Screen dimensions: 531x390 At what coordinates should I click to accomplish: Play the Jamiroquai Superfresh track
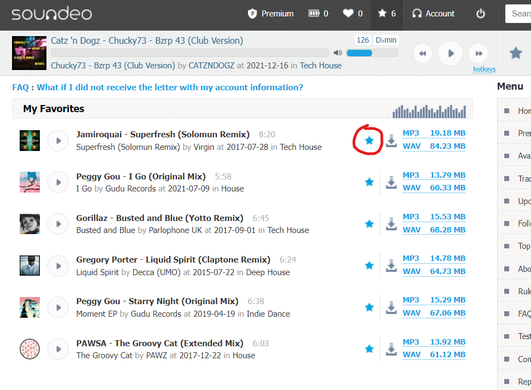click(57, 141)
